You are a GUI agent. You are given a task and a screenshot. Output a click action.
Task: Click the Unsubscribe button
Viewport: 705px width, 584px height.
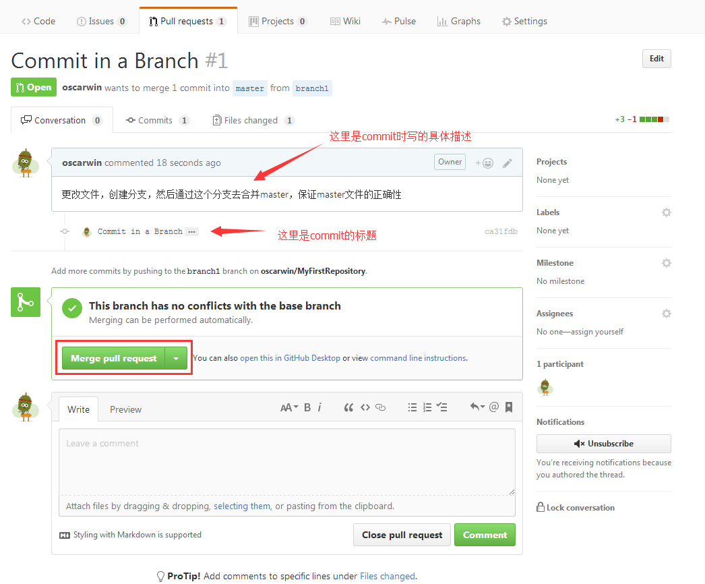pos(603,444)
